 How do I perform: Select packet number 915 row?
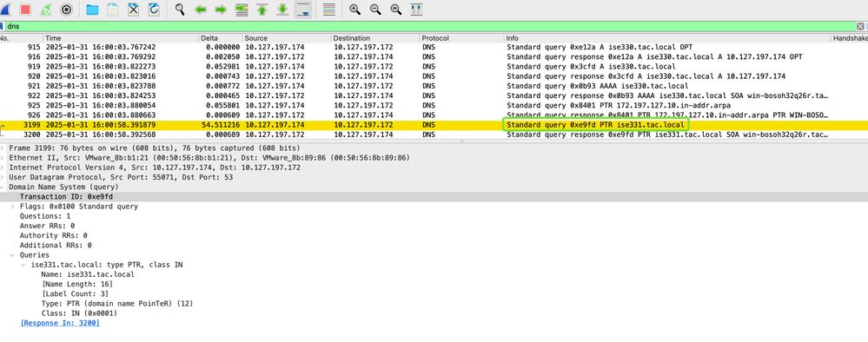coord(434,48)
